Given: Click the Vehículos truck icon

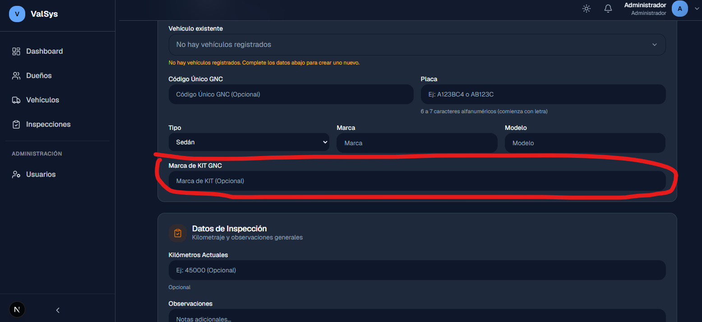Looking at the screenshot, I should click(x=16, y=100).
